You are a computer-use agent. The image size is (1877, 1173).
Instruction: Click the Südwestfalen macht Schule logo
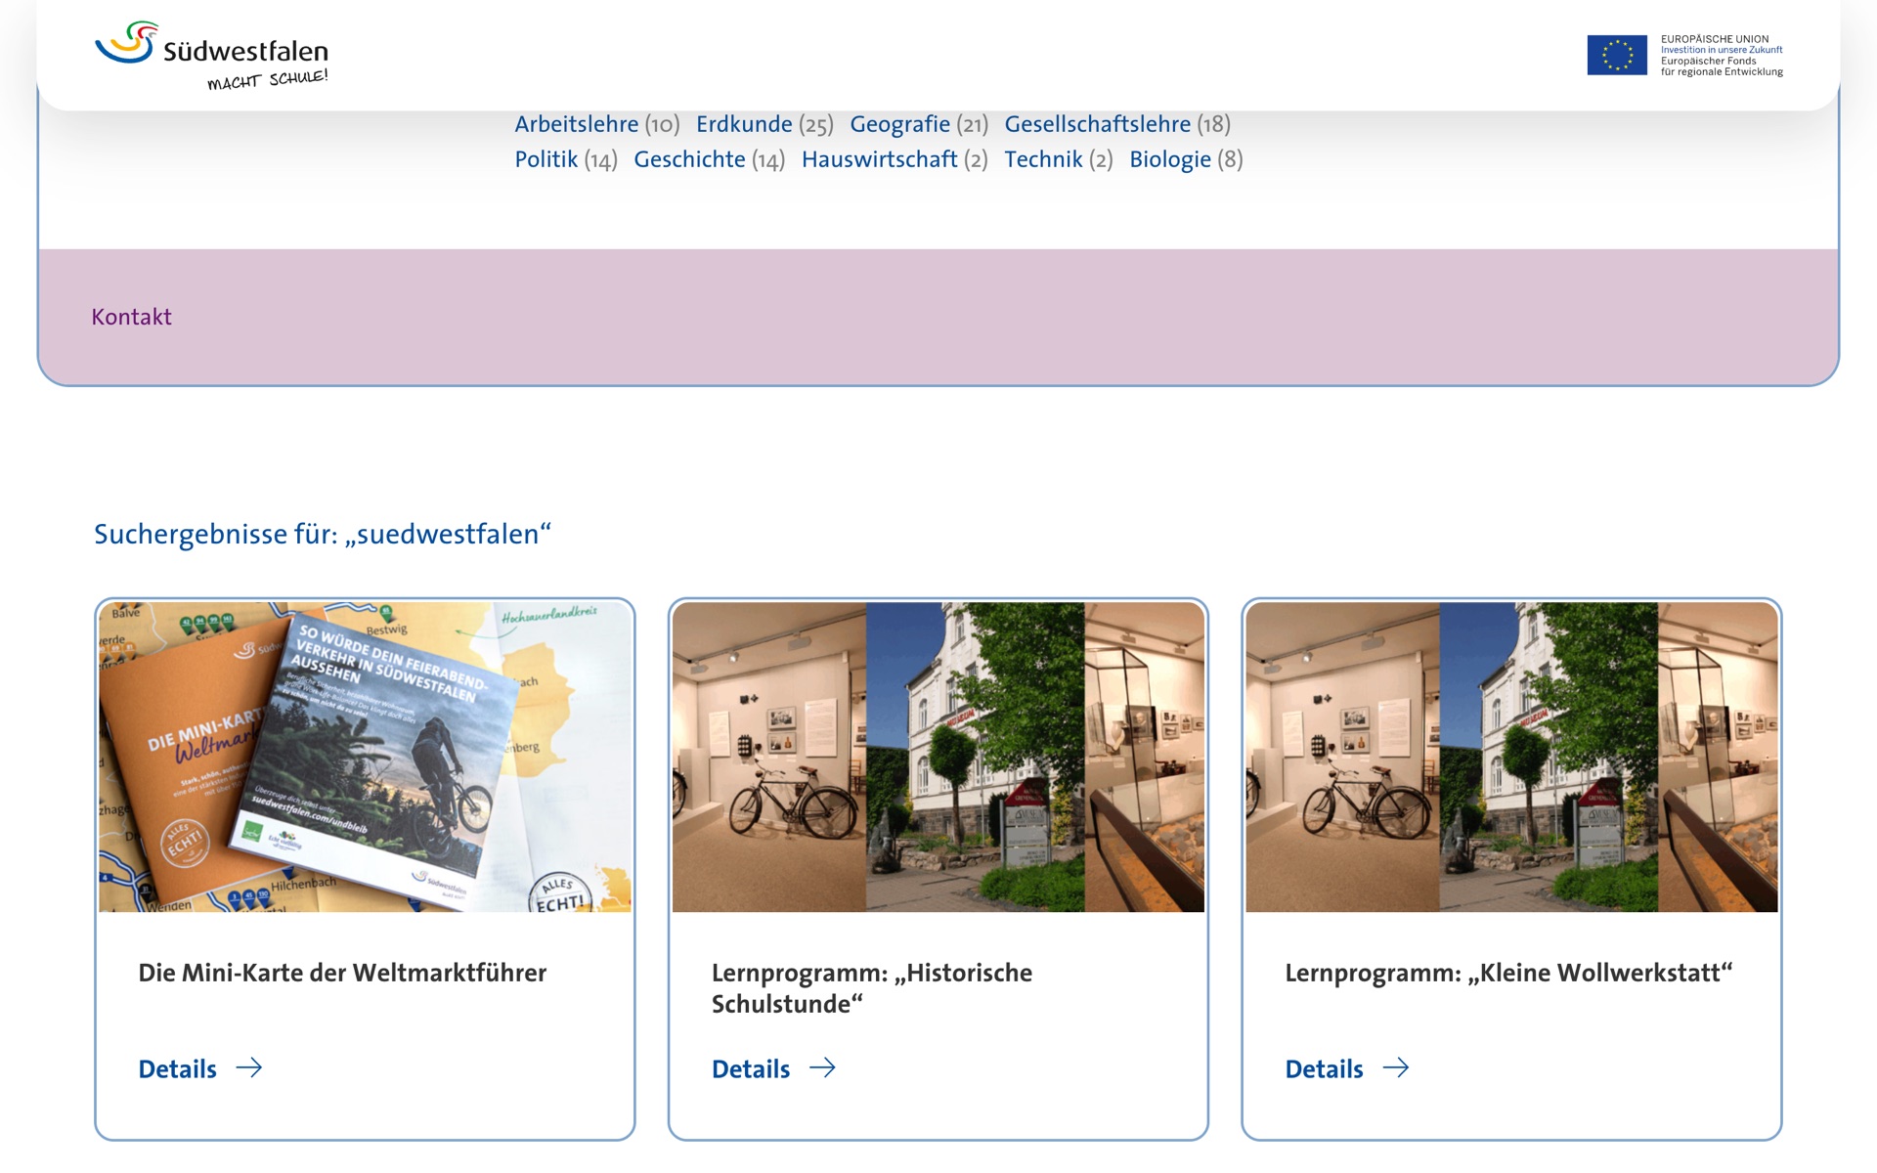point(211,56)
